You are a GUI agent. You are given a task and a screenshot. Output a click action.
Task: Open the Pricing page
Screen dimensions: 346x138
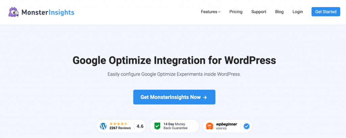pyautogui.click(x=236, y=12)
